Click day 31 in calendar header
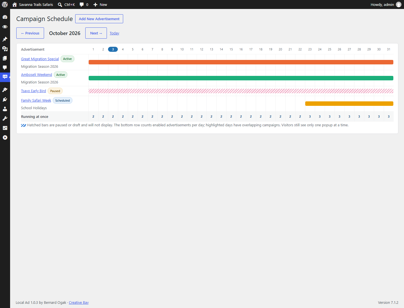The height and width of the screenshot is (308, 404). pos(389,49)
